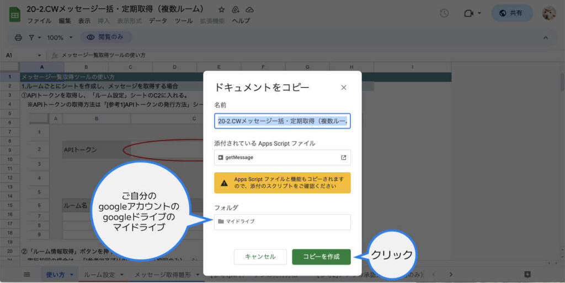Select row 3 cell starting ①APIトークンを取得
This screenshot has width=565, height=283.
[104, 95]
